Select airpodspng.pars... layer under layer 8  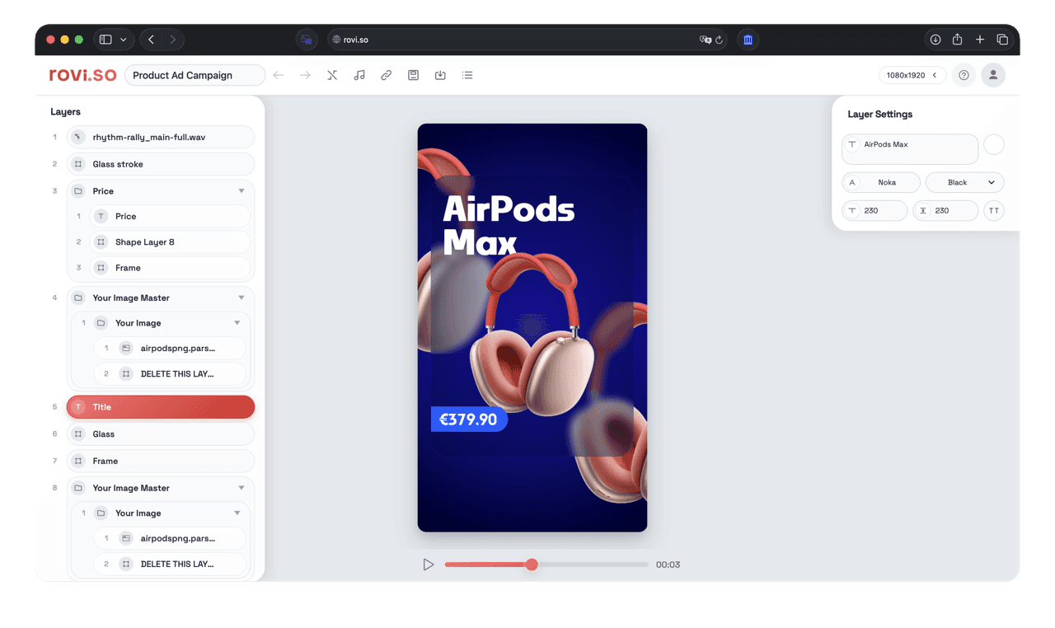click(x=170, y=538)
